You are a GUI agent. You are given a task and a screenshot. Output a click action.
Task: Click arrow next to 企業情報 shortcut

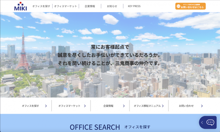click(124, 106)
